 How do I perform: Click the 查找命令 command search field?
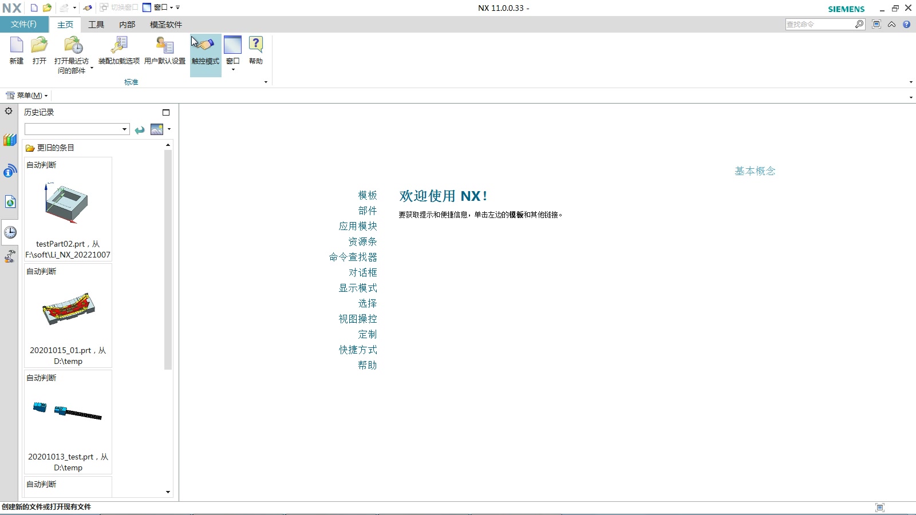820,24
